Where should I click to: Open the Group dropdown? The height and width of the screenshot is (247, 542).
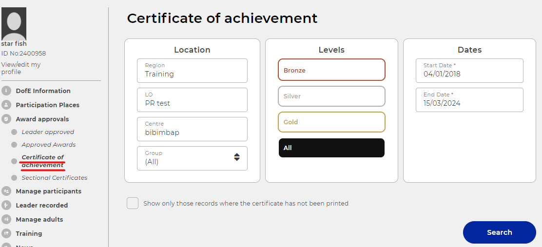192,158
